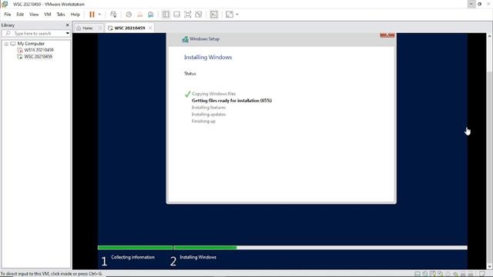
Task: Click the message log status bar icon
Action: 482,274
